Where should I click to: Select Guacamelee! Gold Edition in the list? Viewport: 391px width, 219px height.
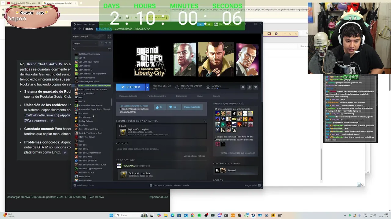[x=90, y=105]
